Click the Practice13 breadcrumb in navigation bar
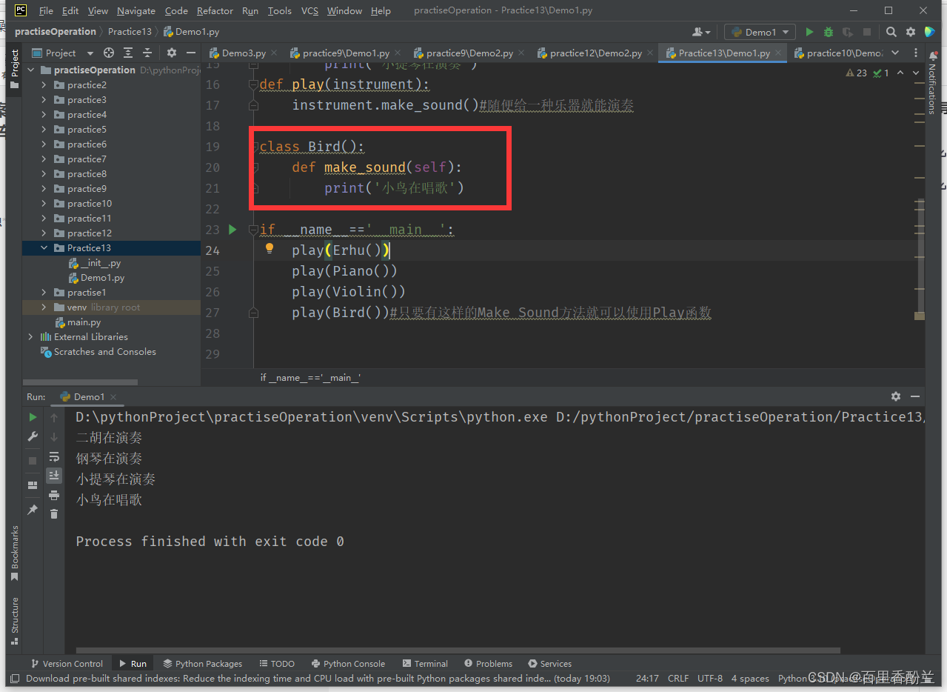947x692 pixels. pos(130,32)
